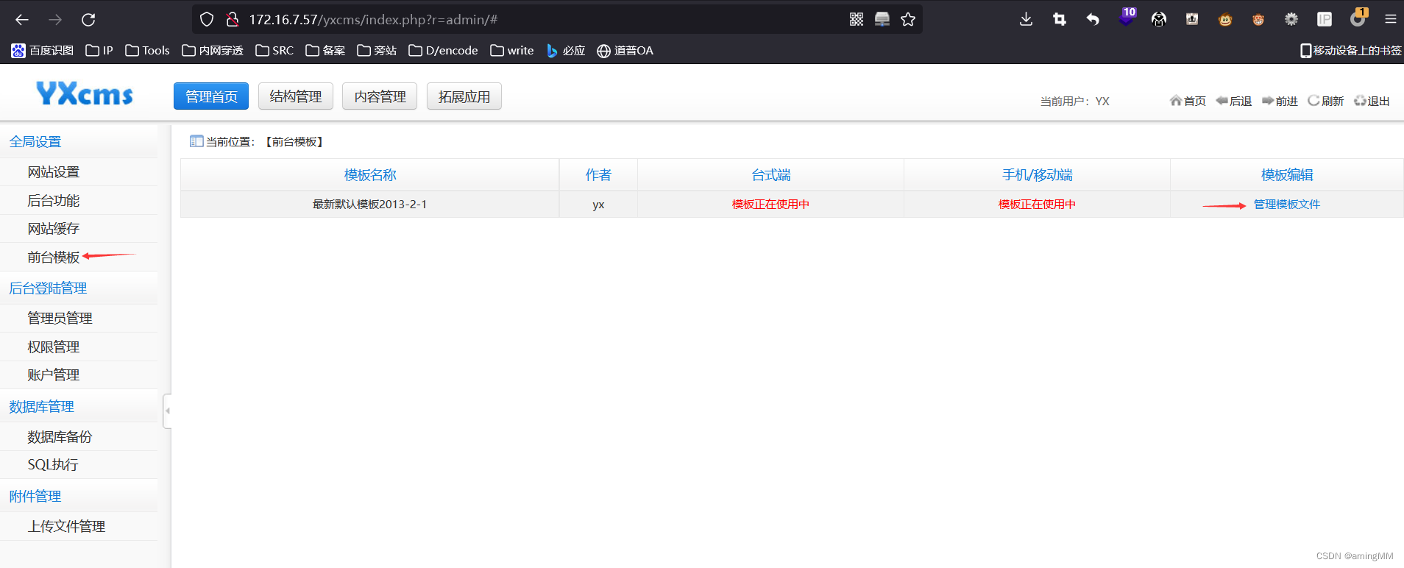Click the 最新默认模板2013-2-1 table cell
1404x568 pixels.
369,205
